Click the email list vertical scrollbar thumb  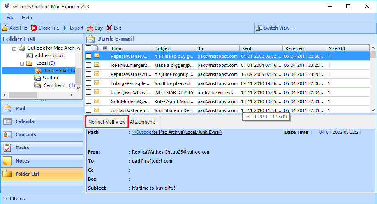[x=373, y=55]
